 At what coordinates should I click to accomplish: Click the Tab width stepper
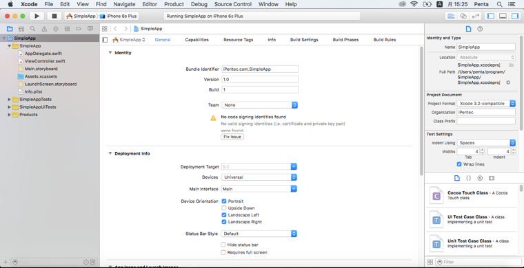click(x=482, y=151)
